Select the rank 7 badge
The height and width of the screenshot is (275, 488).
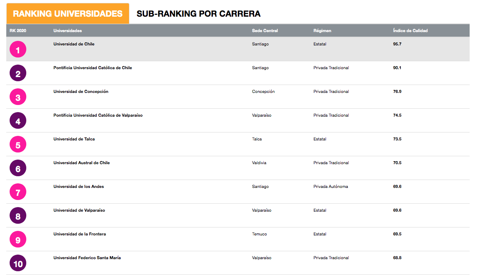pos(18,192)
